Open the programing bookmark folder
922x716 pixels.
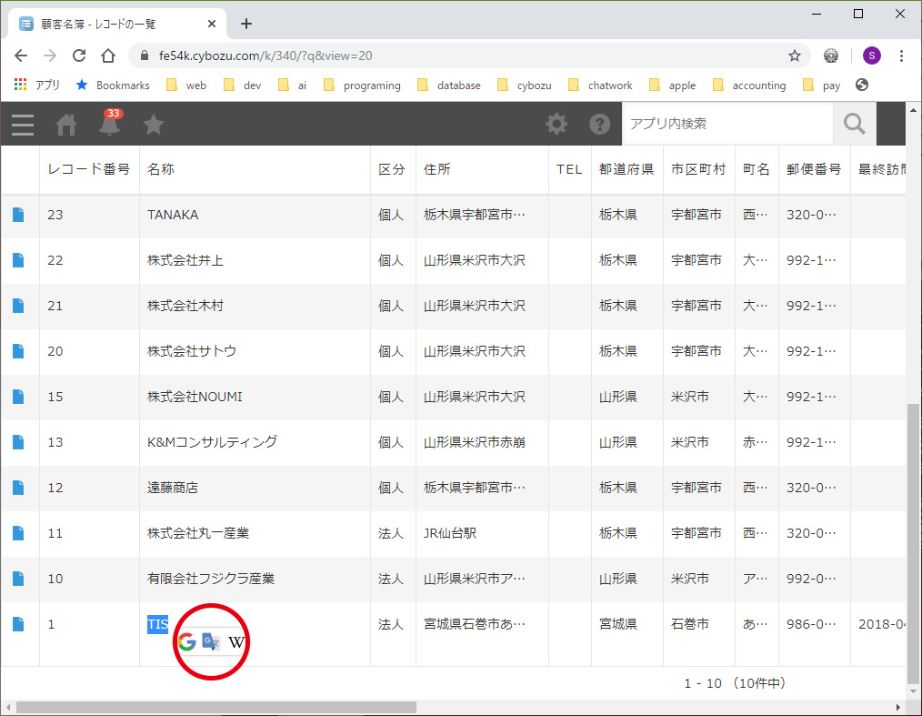(x=362, y=86)
